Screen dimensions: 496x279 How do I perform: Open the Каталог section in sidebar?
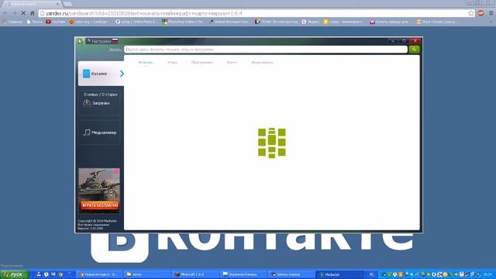point(101,74)
